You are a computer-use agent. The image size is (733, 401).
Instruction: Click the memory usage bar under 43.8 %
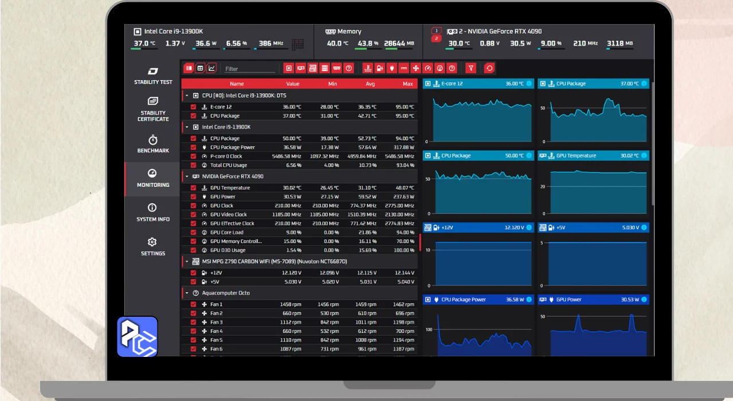pyautogui.click(x=369, y=49)
